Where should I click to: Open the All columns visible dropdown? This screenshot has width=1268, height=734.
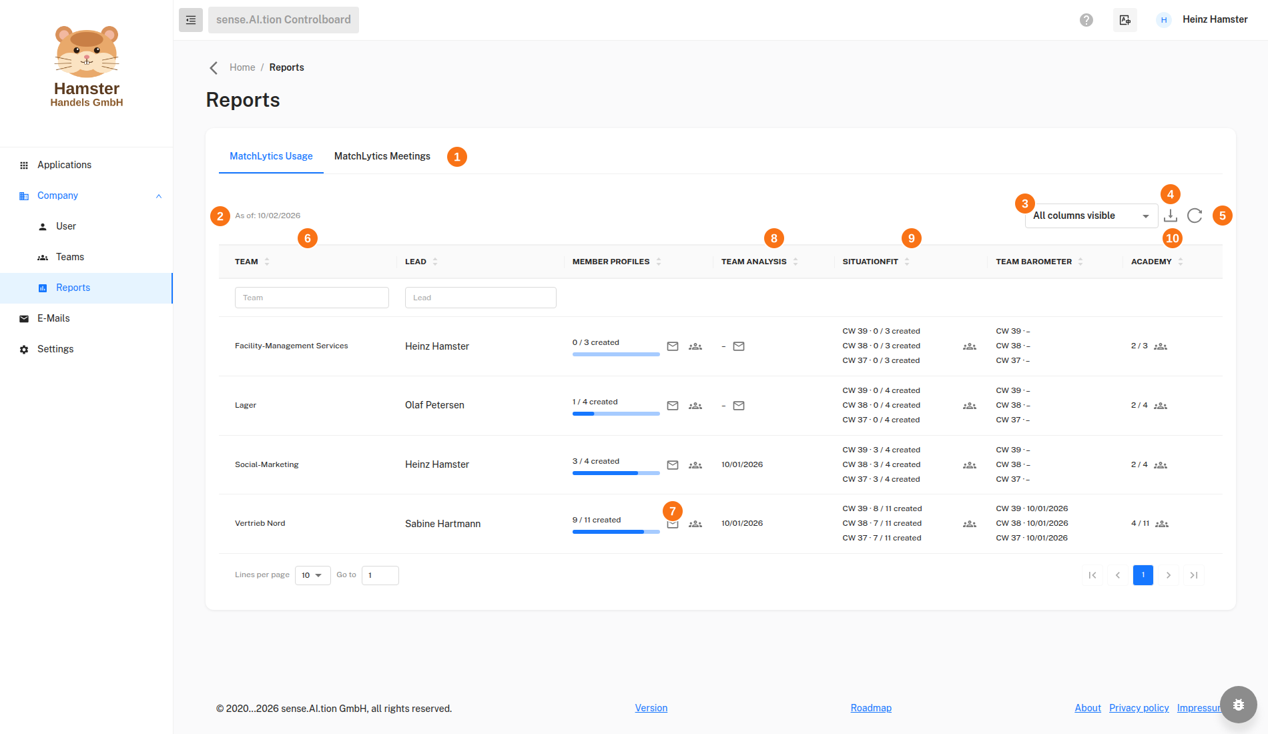(x=1091, y=216)
